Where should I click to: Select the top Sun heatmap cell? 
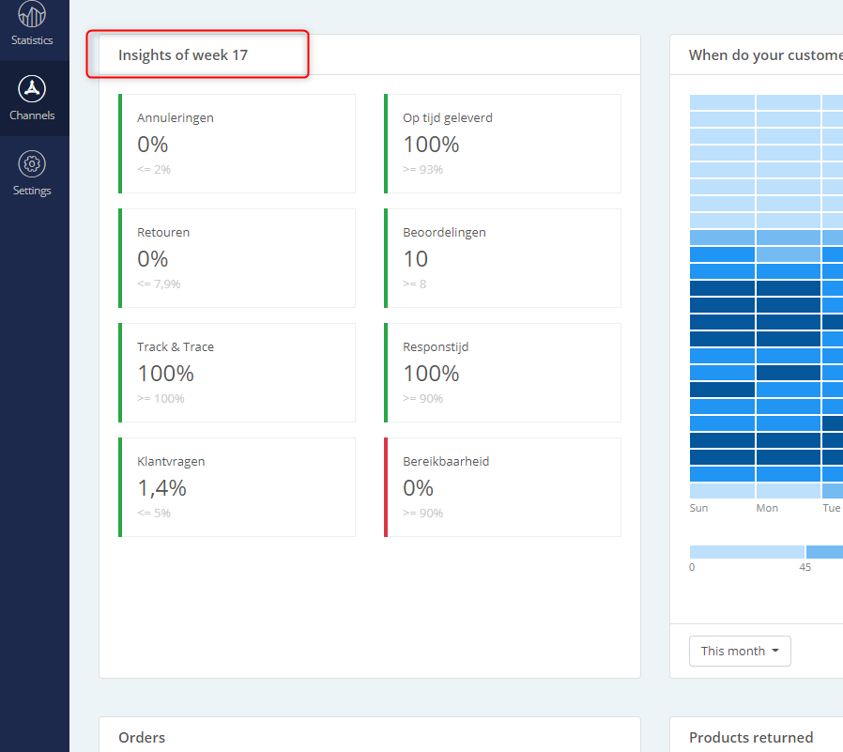722,102
